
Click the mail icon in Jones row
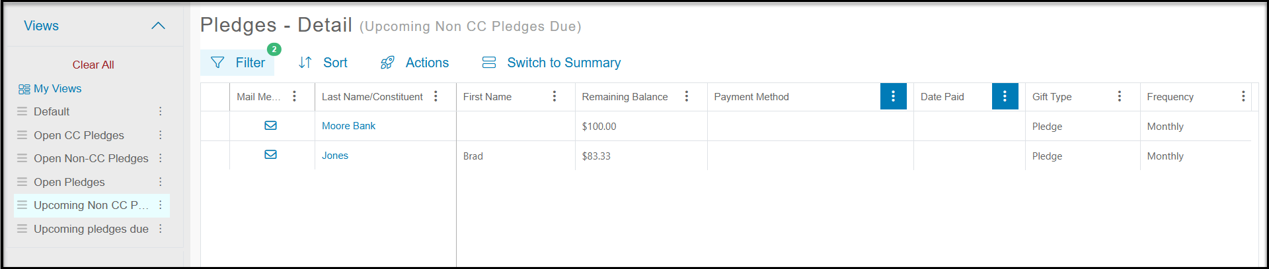tap(271, 154)
